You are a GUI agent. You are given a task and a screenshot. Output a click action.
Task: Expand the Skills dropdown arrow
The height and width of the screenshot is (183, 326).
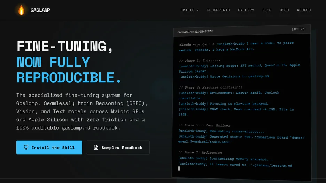(198, 10)
